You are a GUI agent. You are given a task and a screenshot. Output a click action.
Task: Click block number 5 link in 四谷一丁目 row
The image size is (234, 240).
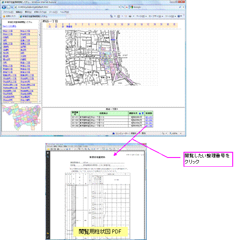(x=76, y=24)
